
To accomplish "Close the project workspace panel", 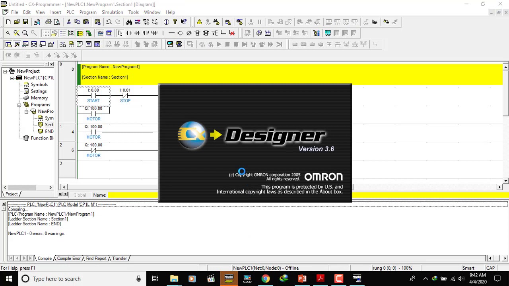I will point(51,64).
